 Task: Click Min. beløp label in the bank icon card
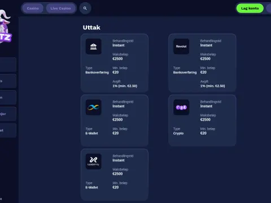120,68
